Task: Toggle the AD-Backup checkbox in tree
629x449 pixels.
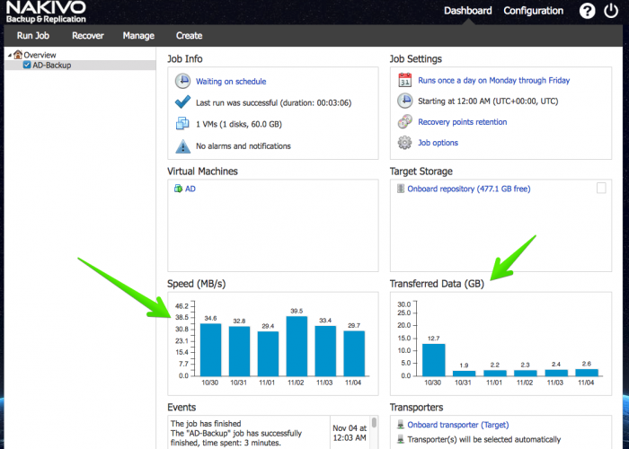Action: pos(27,65)
